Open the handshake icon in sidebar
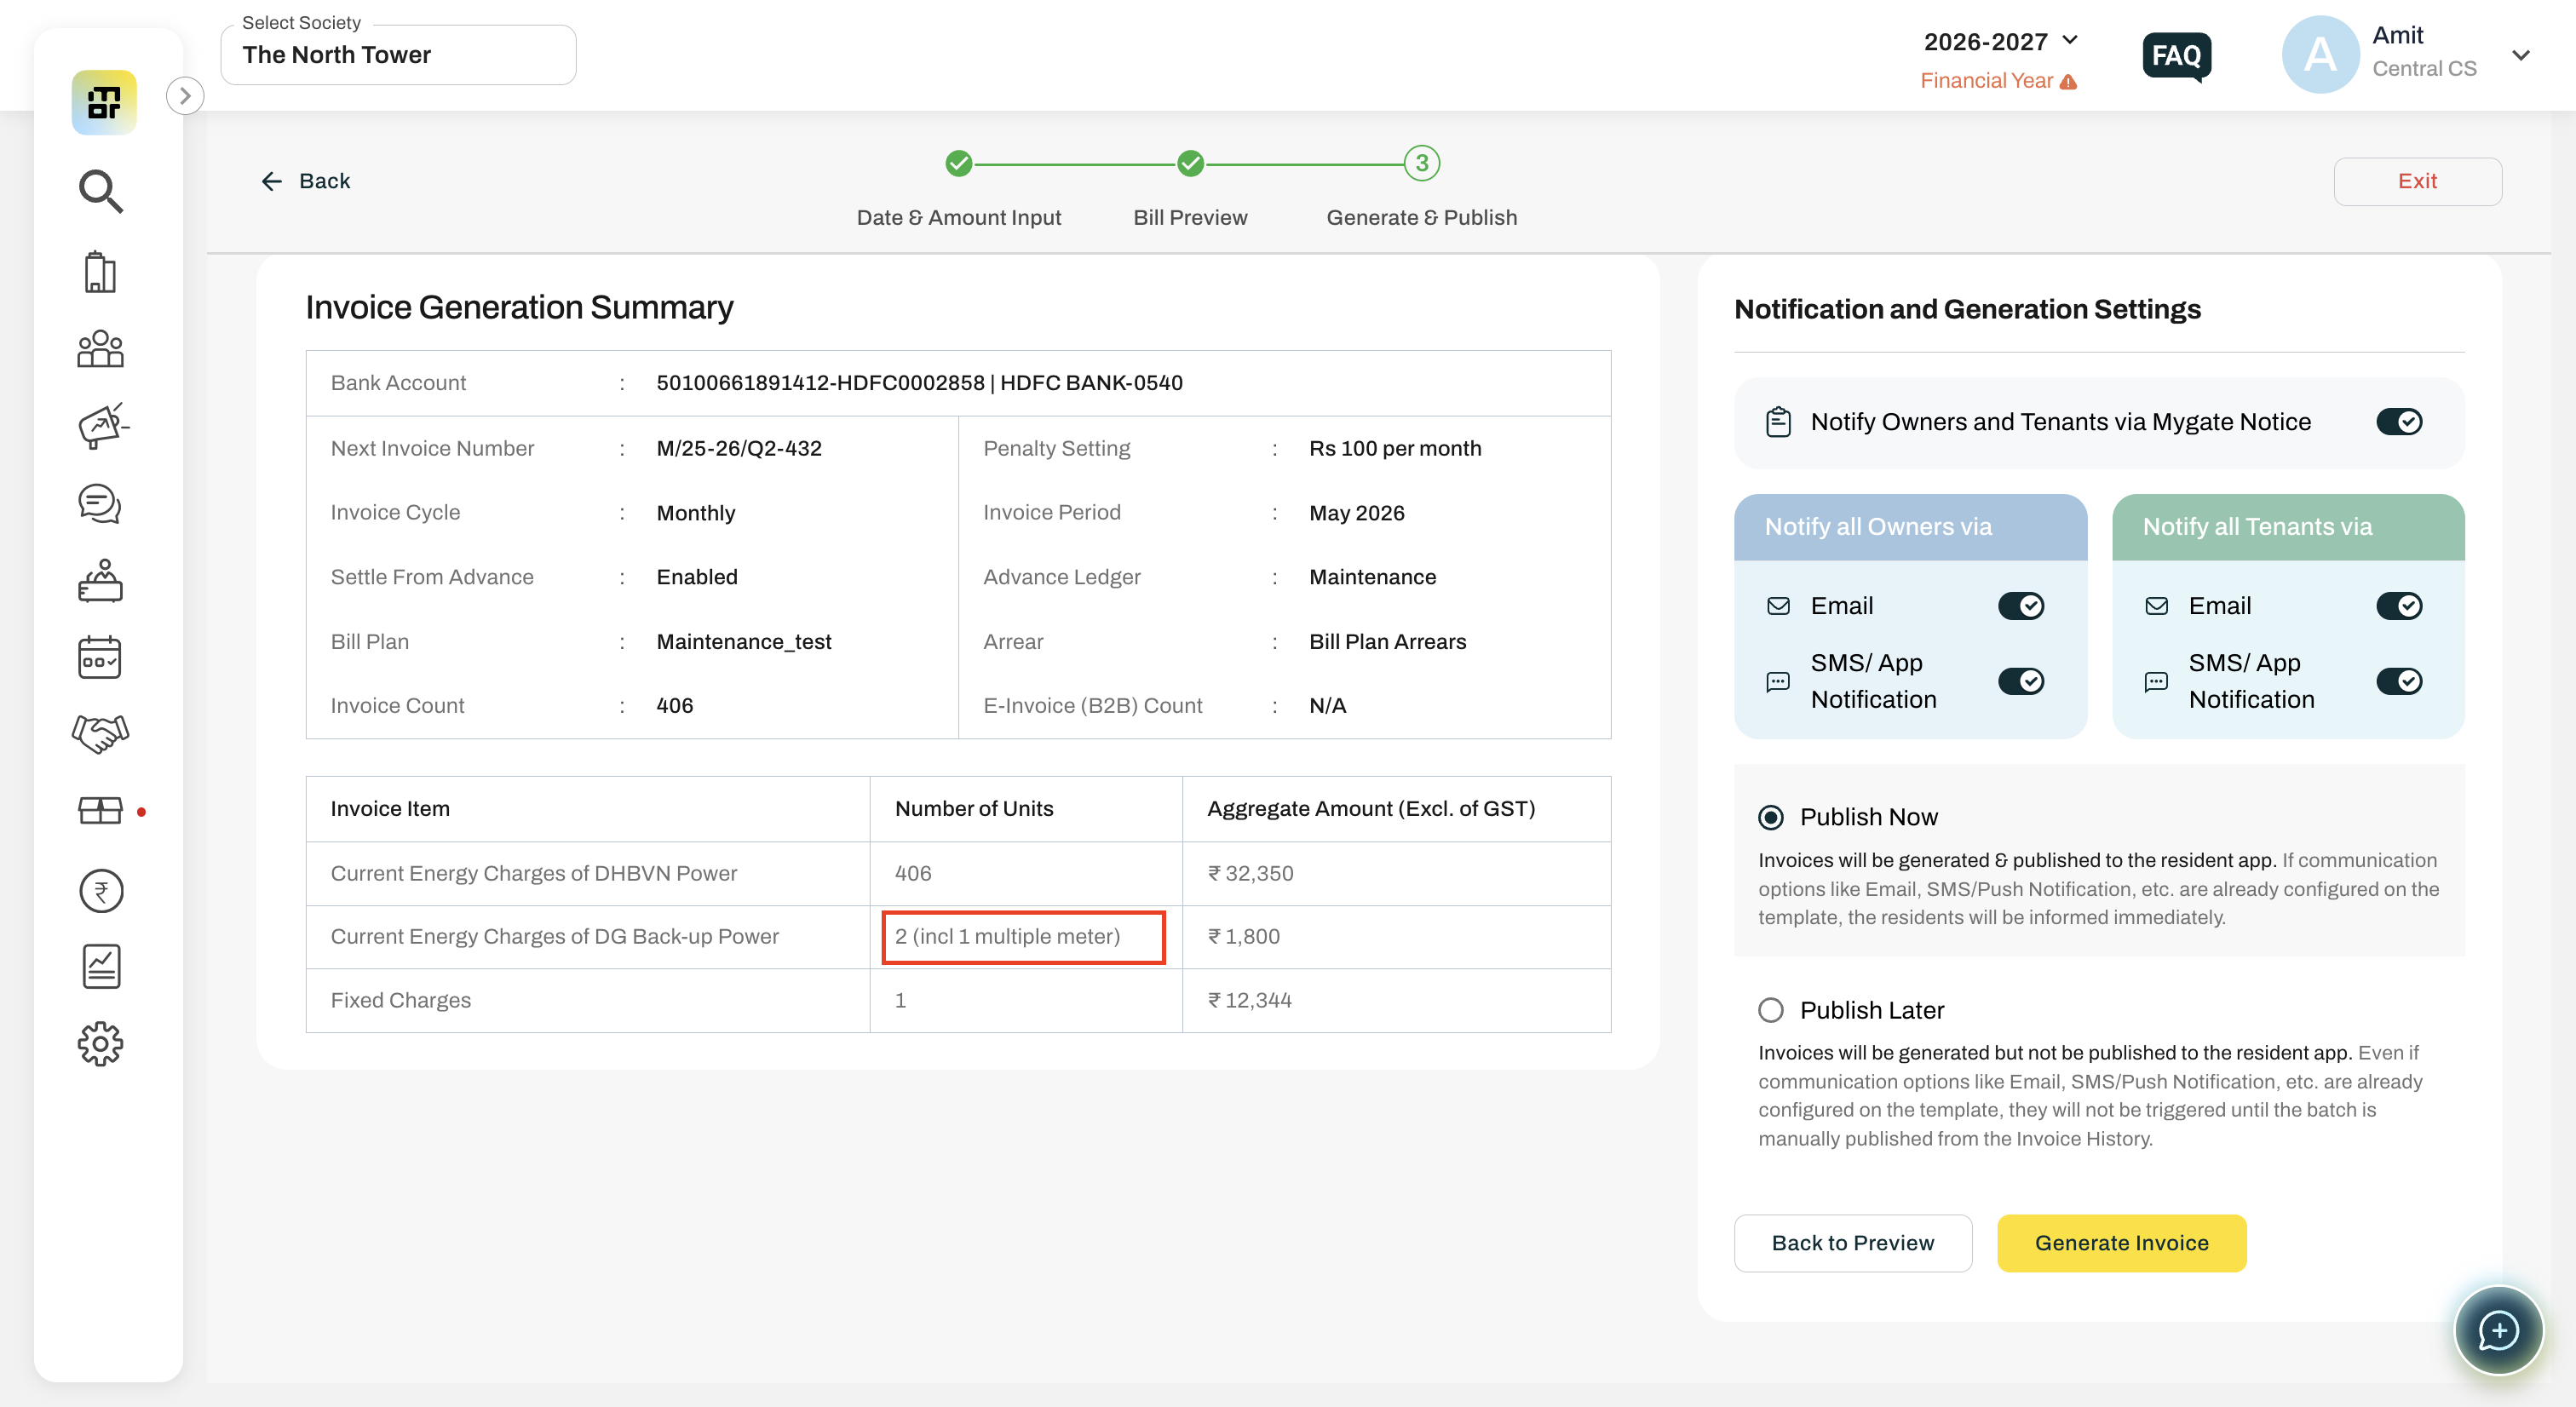The height and width of the screenshot is (1407, 2576). coord(100,733)
